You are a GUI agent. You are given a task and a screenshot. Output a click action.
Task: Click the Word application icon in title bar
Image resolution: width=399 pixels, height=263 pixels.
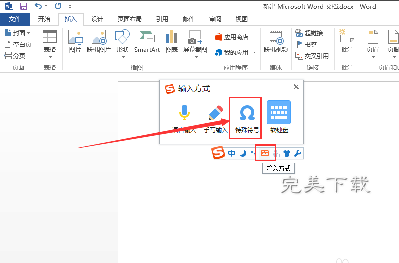9,6
